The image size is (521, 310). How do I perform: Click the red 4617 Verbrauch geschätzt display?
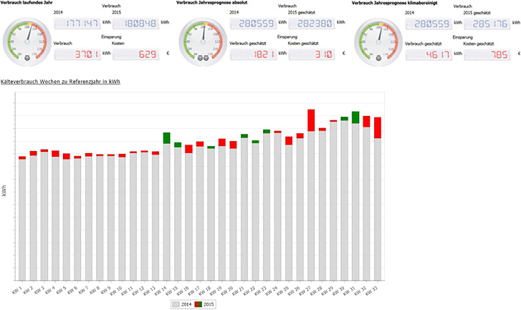[x=430, y=53]
